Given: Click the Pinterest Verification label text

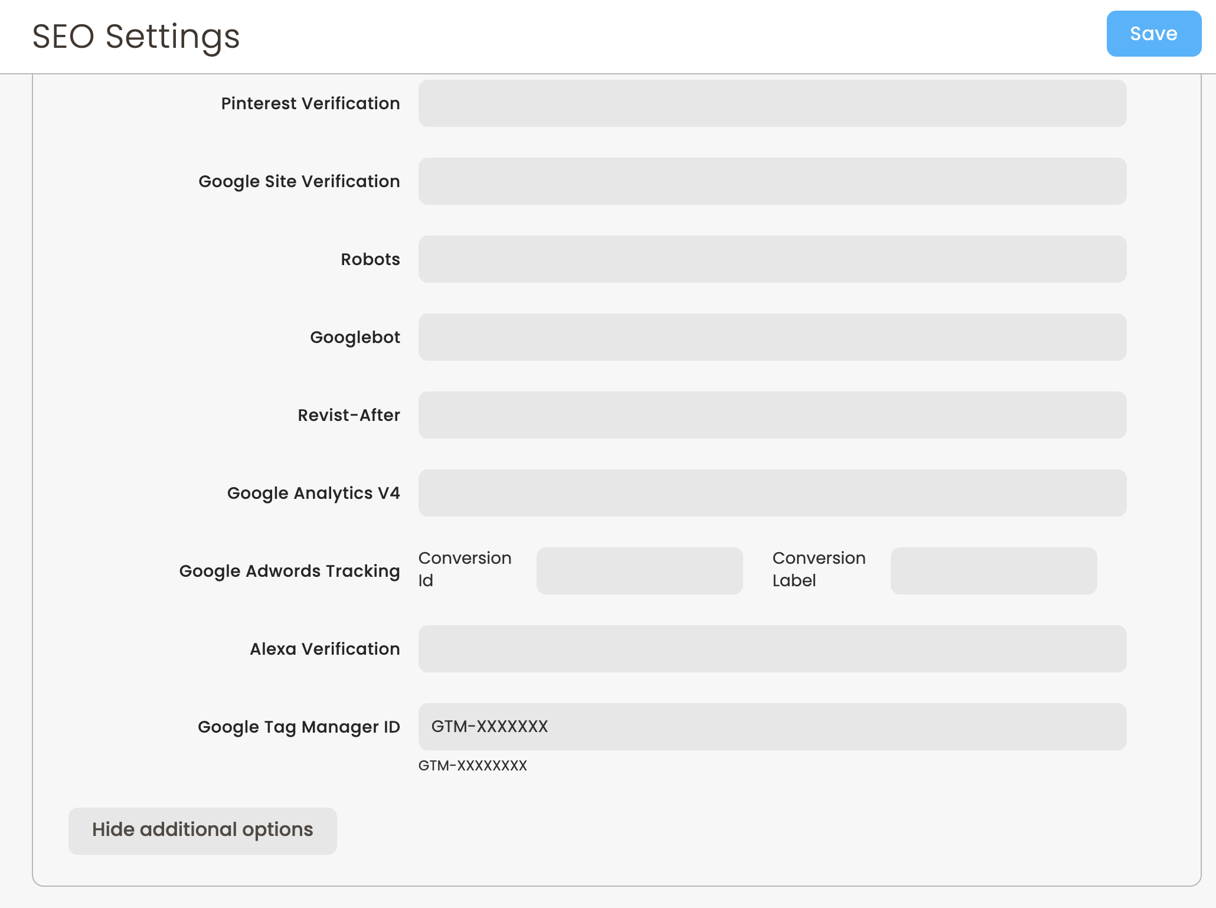Looking at the screenshot, I should 310,103.
